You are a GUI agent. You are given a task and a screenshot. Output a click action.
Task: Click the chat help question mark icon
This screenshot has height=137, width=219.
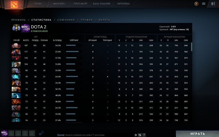tap(144, 135)
